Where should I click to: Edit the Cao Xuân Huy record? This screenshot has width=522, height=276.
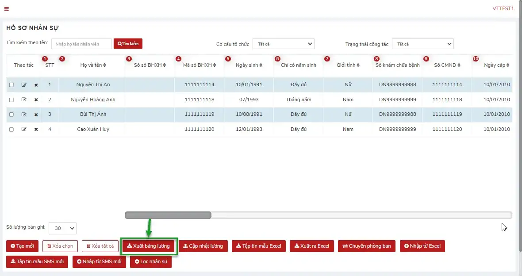(24, 129)
